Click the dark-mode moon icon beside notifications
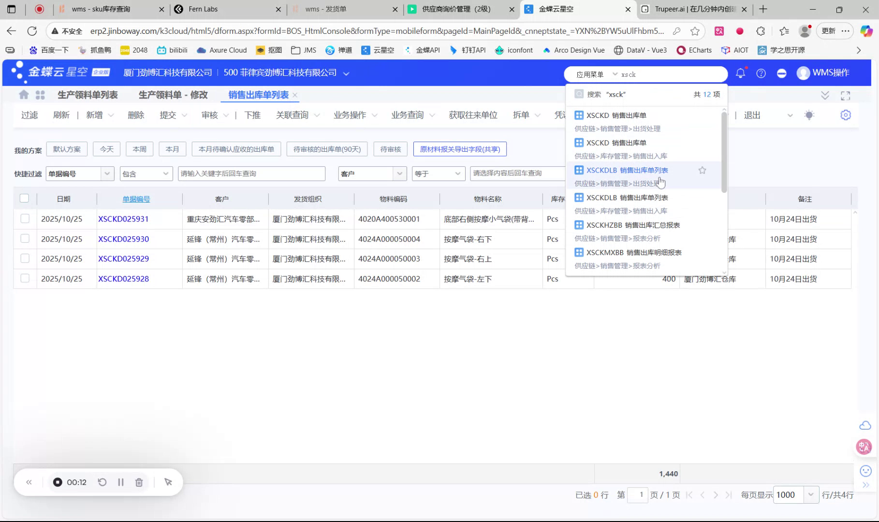Image resolution: width=879 pixels, height=522 pixels. tap(781, 73)
